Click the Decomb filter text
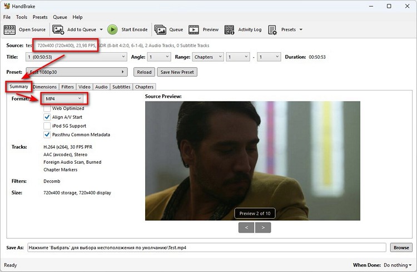Screen dimensions: 417x272 point(52,181)
